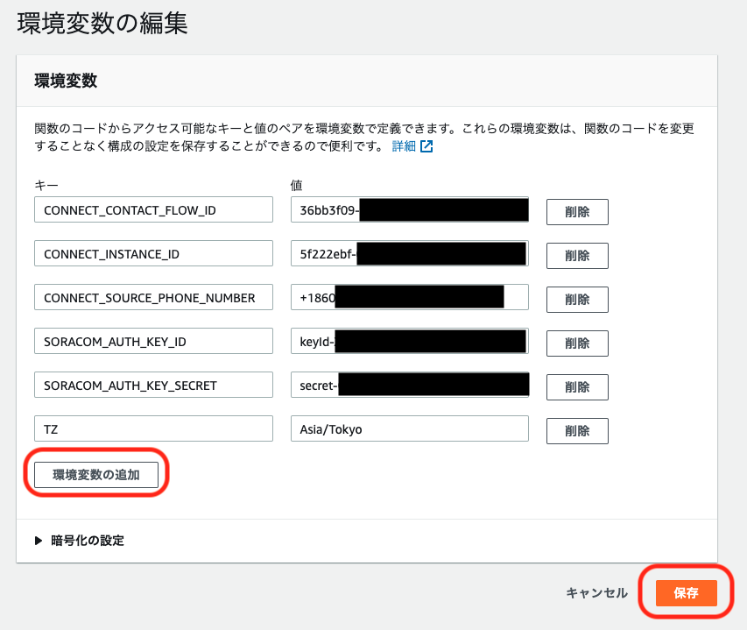
Task: Click the 環境変数の追加 button
Action: pos(96,475)
